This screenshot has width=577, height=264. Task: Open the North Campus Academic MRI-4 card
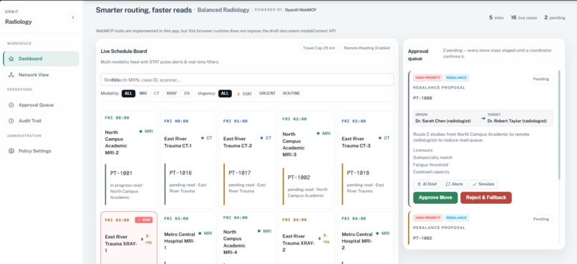[247, 238]
